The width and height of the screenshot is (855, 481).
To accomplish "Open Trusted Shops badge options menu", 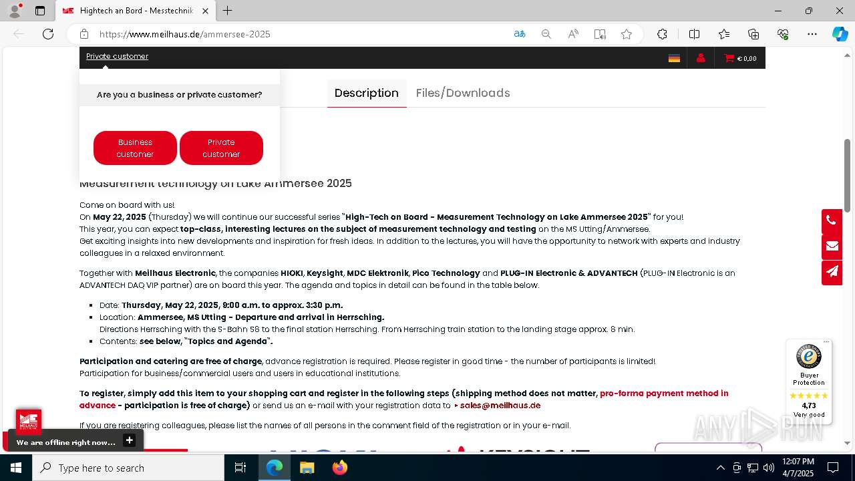I will (826, 342).
